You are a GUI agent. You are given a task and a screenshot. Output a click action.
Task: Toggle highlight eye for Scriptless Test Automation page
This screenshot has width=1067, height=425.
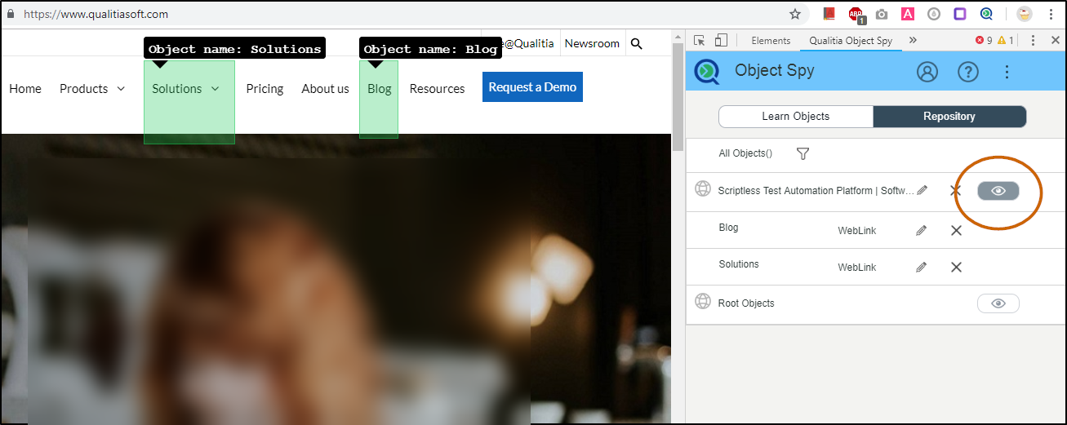pos(998,191)
